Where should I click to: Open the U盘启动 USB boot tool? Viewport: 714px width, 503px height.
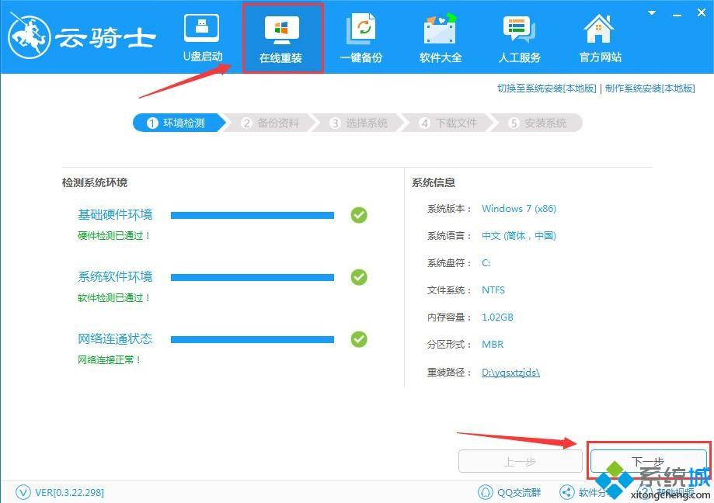point(202,37)
